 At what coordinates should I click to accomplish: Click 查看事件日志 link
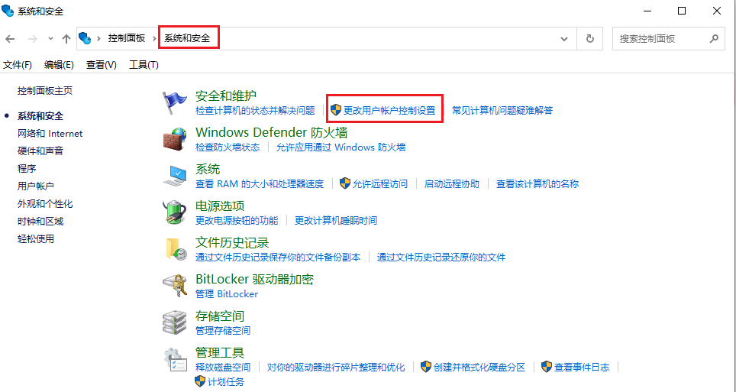[x=582, y=367]
